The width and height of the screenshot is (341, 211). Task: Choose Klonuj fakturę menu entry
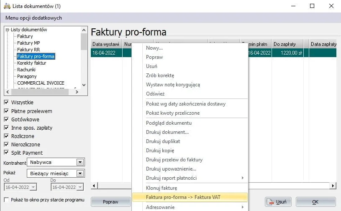click(190, 188)
